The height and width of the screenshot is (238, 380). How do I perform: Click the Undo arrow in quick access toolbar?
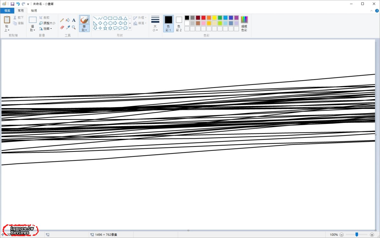point(18,4)
